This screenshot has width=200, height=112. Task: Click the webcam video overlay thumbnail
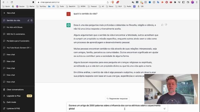(171, 89)
